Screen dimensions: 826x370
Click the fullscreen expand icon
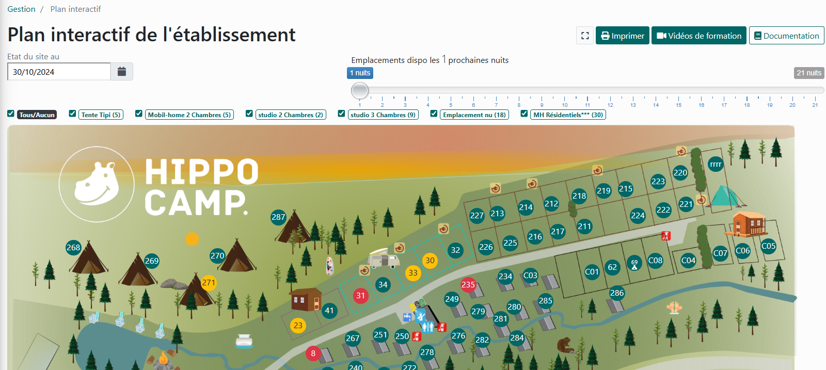(585, 36)
